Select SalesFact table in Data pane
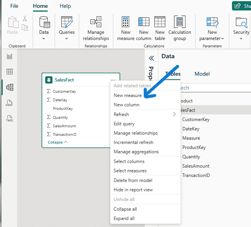This screenshot has width=251, height=227. pos(215,110)
